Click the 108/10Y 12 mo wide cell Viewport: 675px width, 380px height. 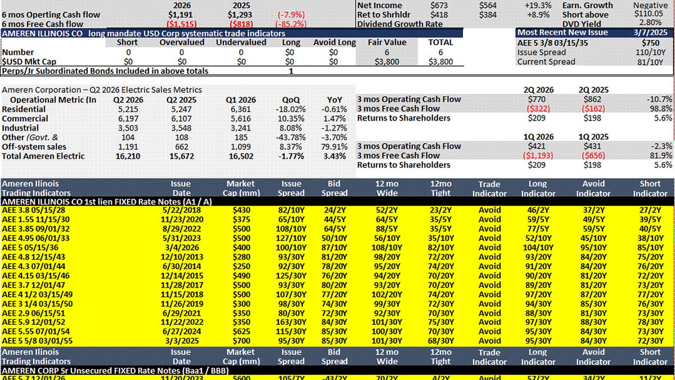pyautogui.click(x=387, y=248)
